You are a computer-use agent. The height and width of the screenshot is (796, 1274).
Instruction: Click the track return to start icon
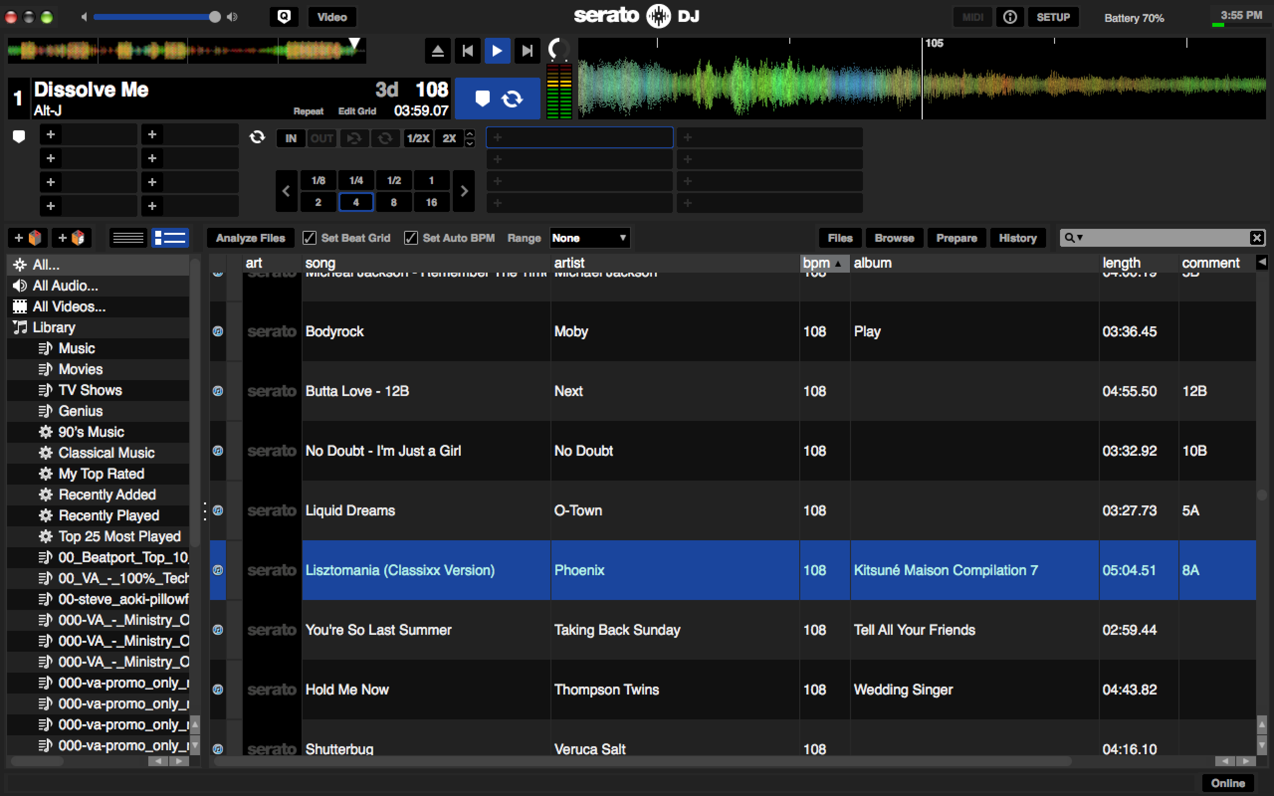pos(467,50)
